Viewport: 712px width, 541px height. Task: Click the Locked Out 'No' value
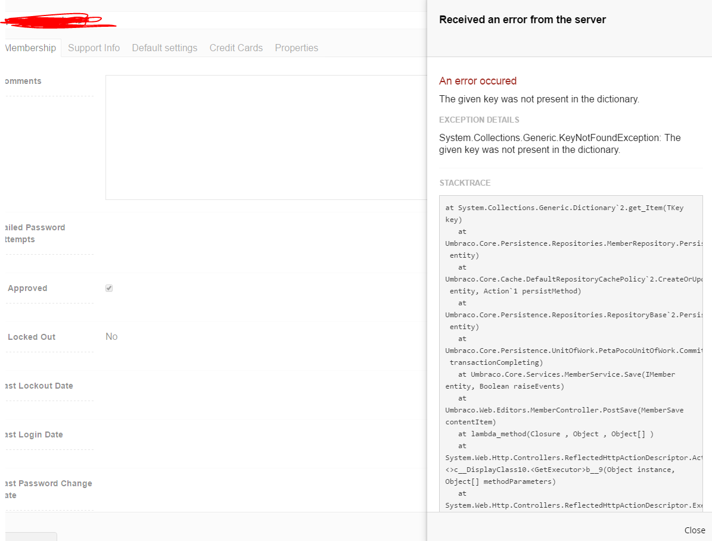[x=111, y=337]
